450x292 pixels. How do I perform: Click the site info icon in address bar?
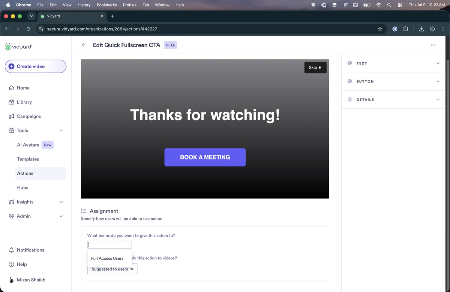(x=41, y=29)
